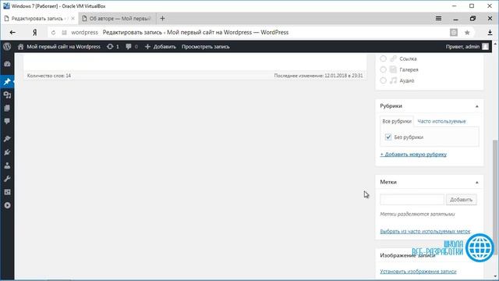The height and width of the screenshot is (281, 499).
Task: Reload the page with refresh icon
Action: [53, 33]
